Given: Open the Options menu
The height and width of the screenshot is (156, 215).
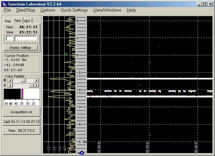Looking at the screenshot, I should (48, 10).
